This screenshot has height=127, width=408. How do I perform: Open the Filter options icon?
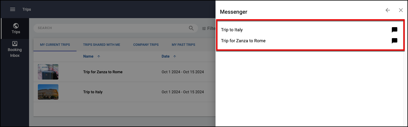point(204,28)
